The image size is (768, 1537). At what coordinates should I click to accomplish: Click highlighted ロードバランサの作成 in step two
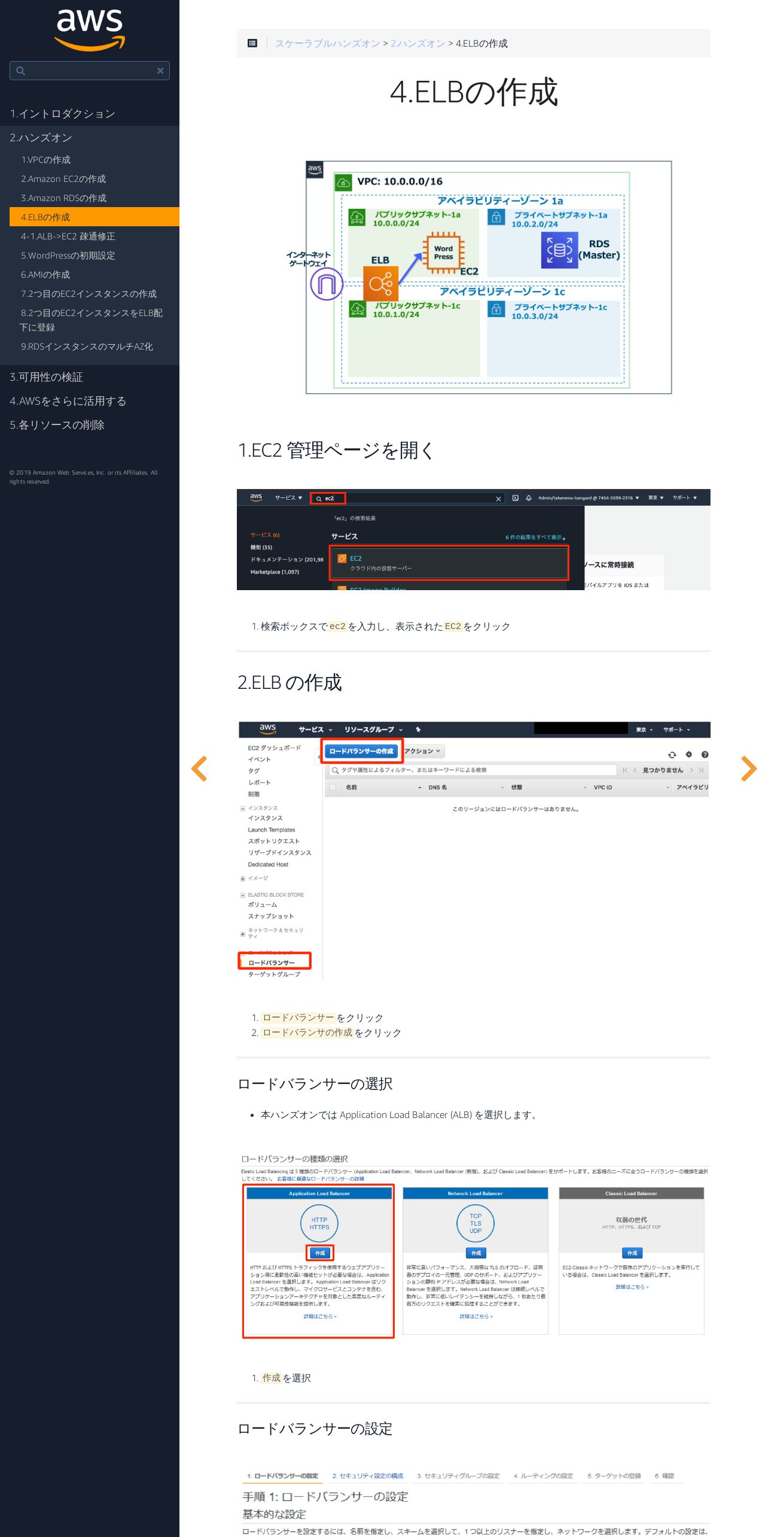(307, 1032)
